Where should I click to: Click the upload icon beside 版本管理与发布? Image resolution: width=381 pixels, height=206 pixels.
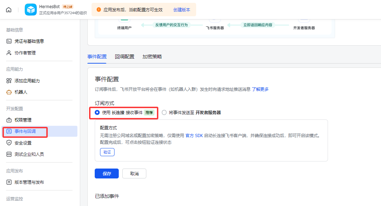coord(9,182)
